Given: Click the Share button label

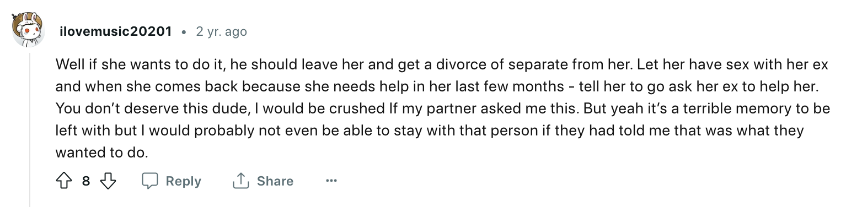Looking at the screenshot, I should click(275, 181).
